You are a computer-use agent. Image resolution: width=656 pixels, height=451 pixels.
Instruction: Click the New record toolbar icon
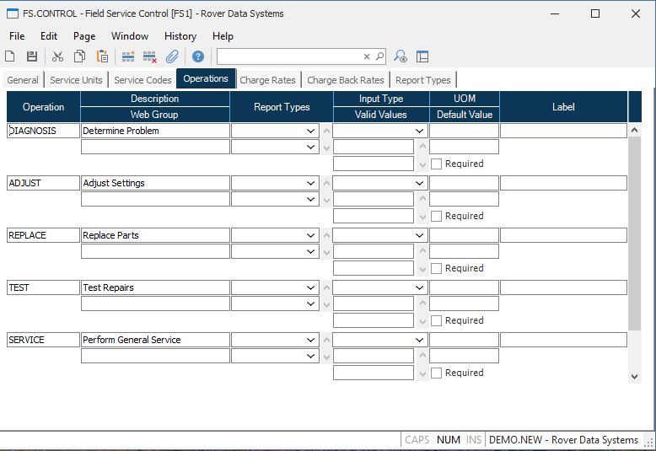coord(10,56)
